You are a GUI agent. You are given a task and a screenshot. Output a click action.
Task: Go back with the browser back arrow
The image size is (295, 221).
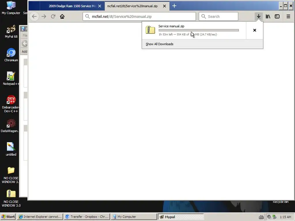(x=34, y=16)
